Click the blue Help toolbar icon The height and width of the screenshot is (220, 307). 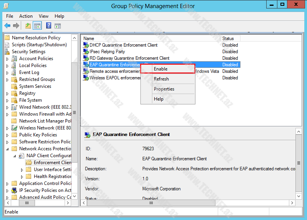(48, 26)
